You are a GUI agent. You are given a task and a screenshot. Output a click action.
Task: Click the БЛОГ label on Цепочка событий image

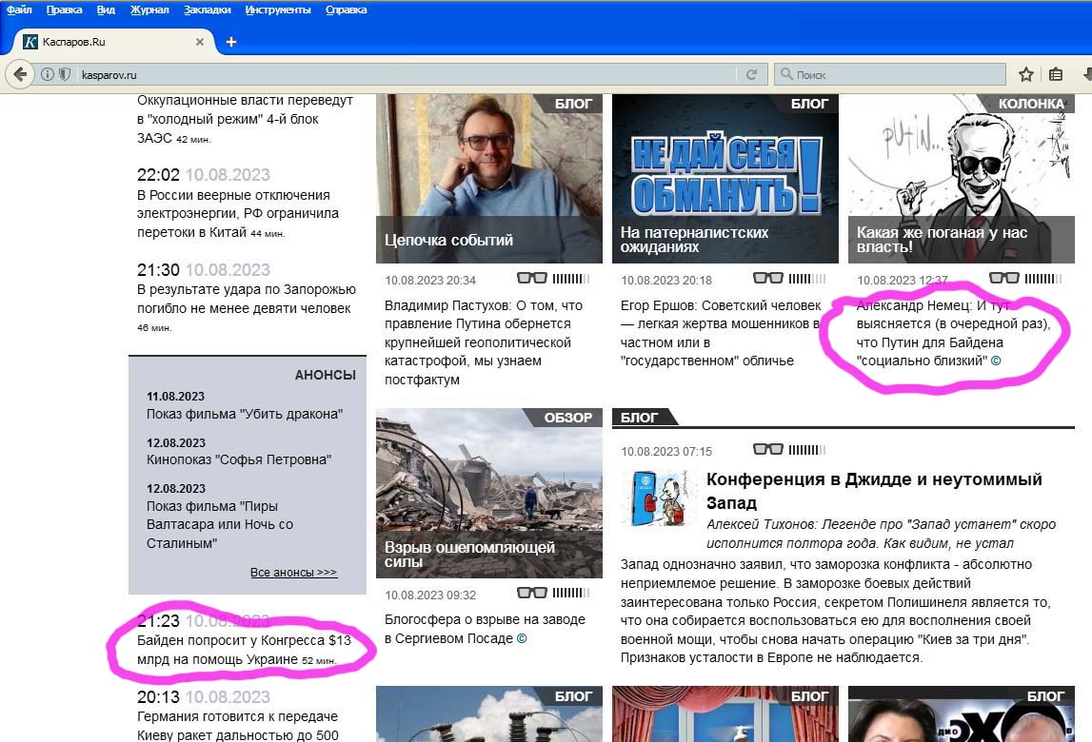tap(573, 104)
